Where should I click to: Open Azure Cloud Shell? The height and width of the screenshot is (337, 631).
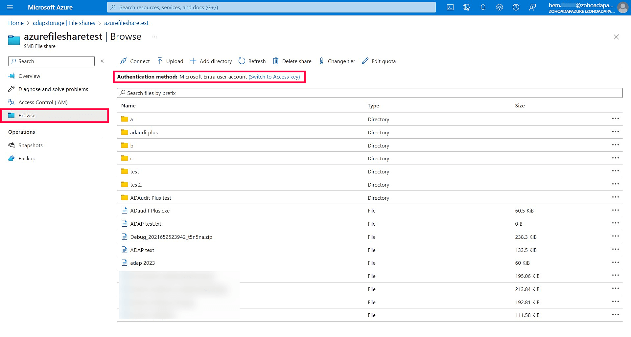[x=450, y=7]
